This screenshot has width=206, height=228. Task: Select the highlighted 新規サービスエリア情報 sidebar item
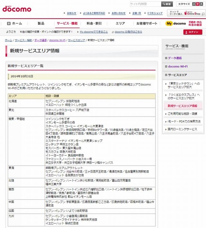182,106
